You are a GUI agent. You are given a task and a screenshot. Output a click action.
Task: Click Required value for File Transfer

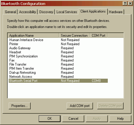[67, 64]
